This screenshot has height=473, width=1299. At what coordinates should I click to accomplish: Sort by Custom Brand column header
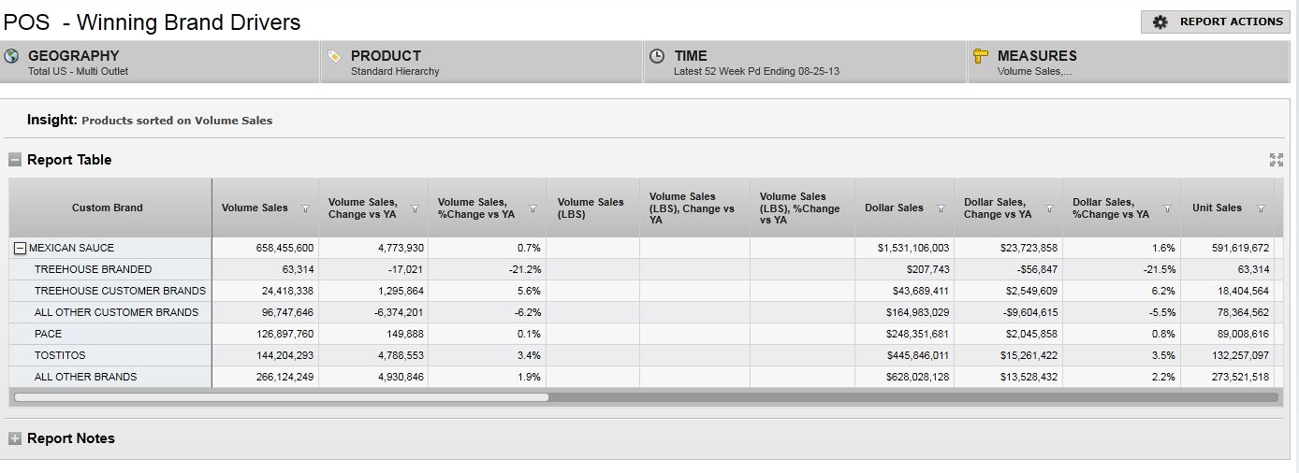(x=108, y=208)
